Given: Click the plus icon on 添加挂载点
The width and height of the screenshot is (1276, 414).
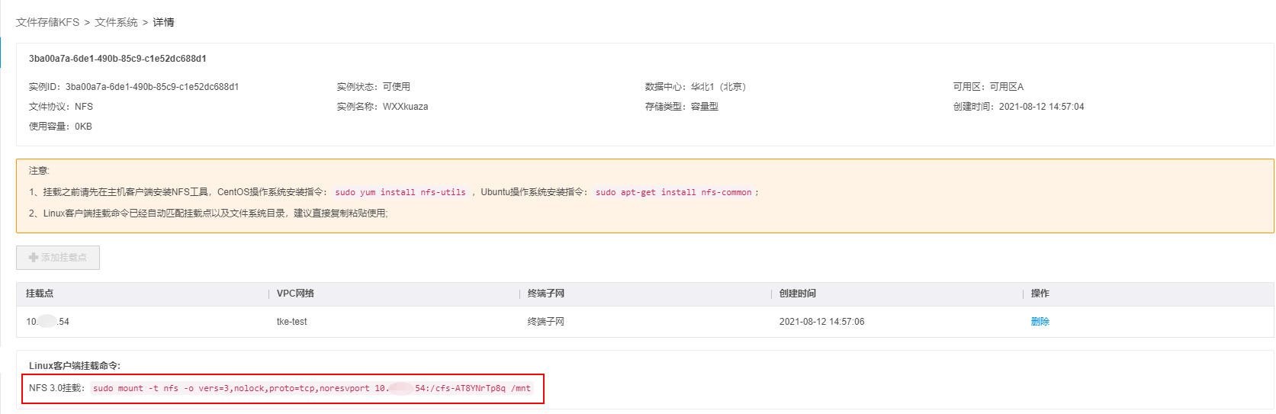Looking at the screenshot, I should click(34, 258).
